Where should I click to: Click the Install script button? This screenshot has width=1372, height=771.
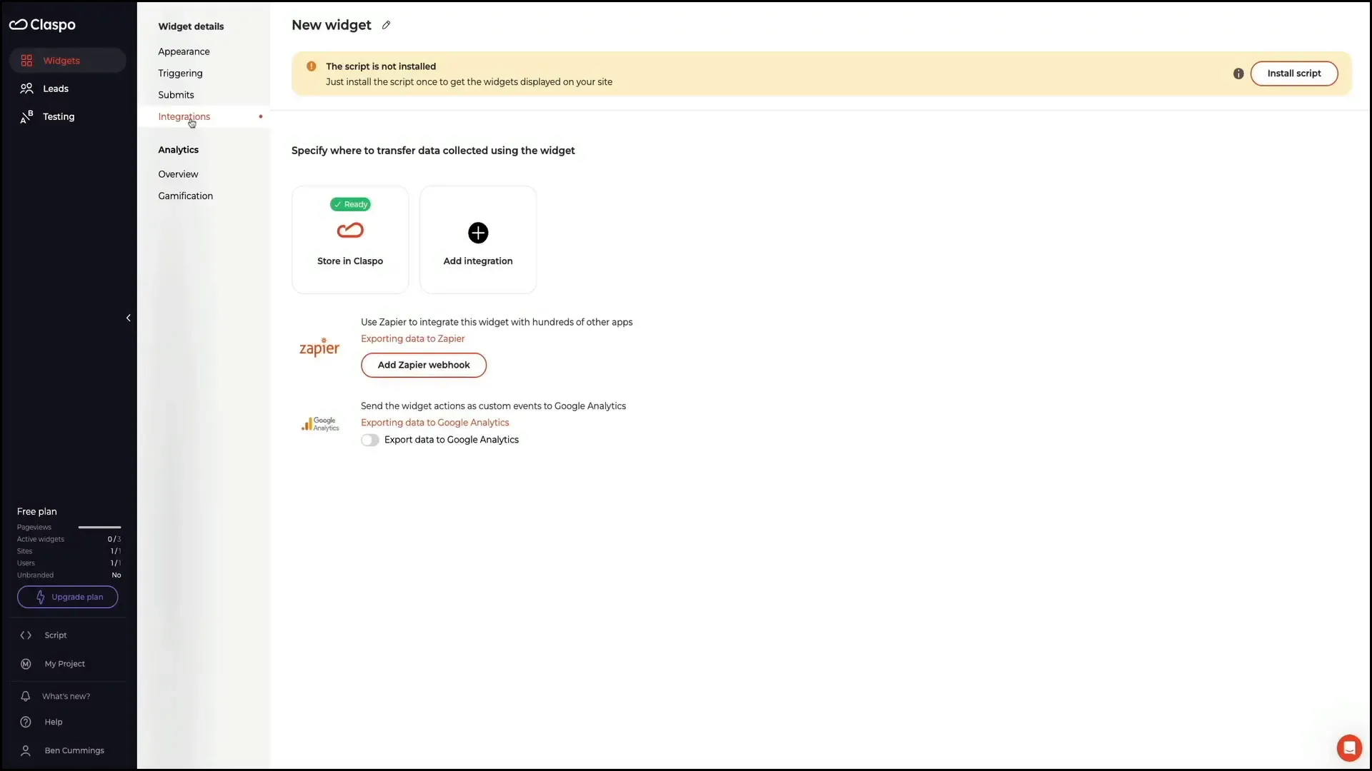(x=1294, y=74)
